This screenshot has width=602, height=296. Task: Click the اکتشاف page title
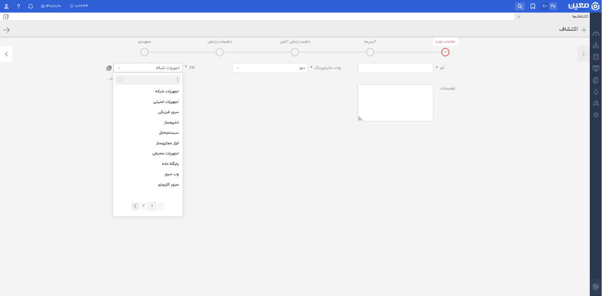pos(569,30)
